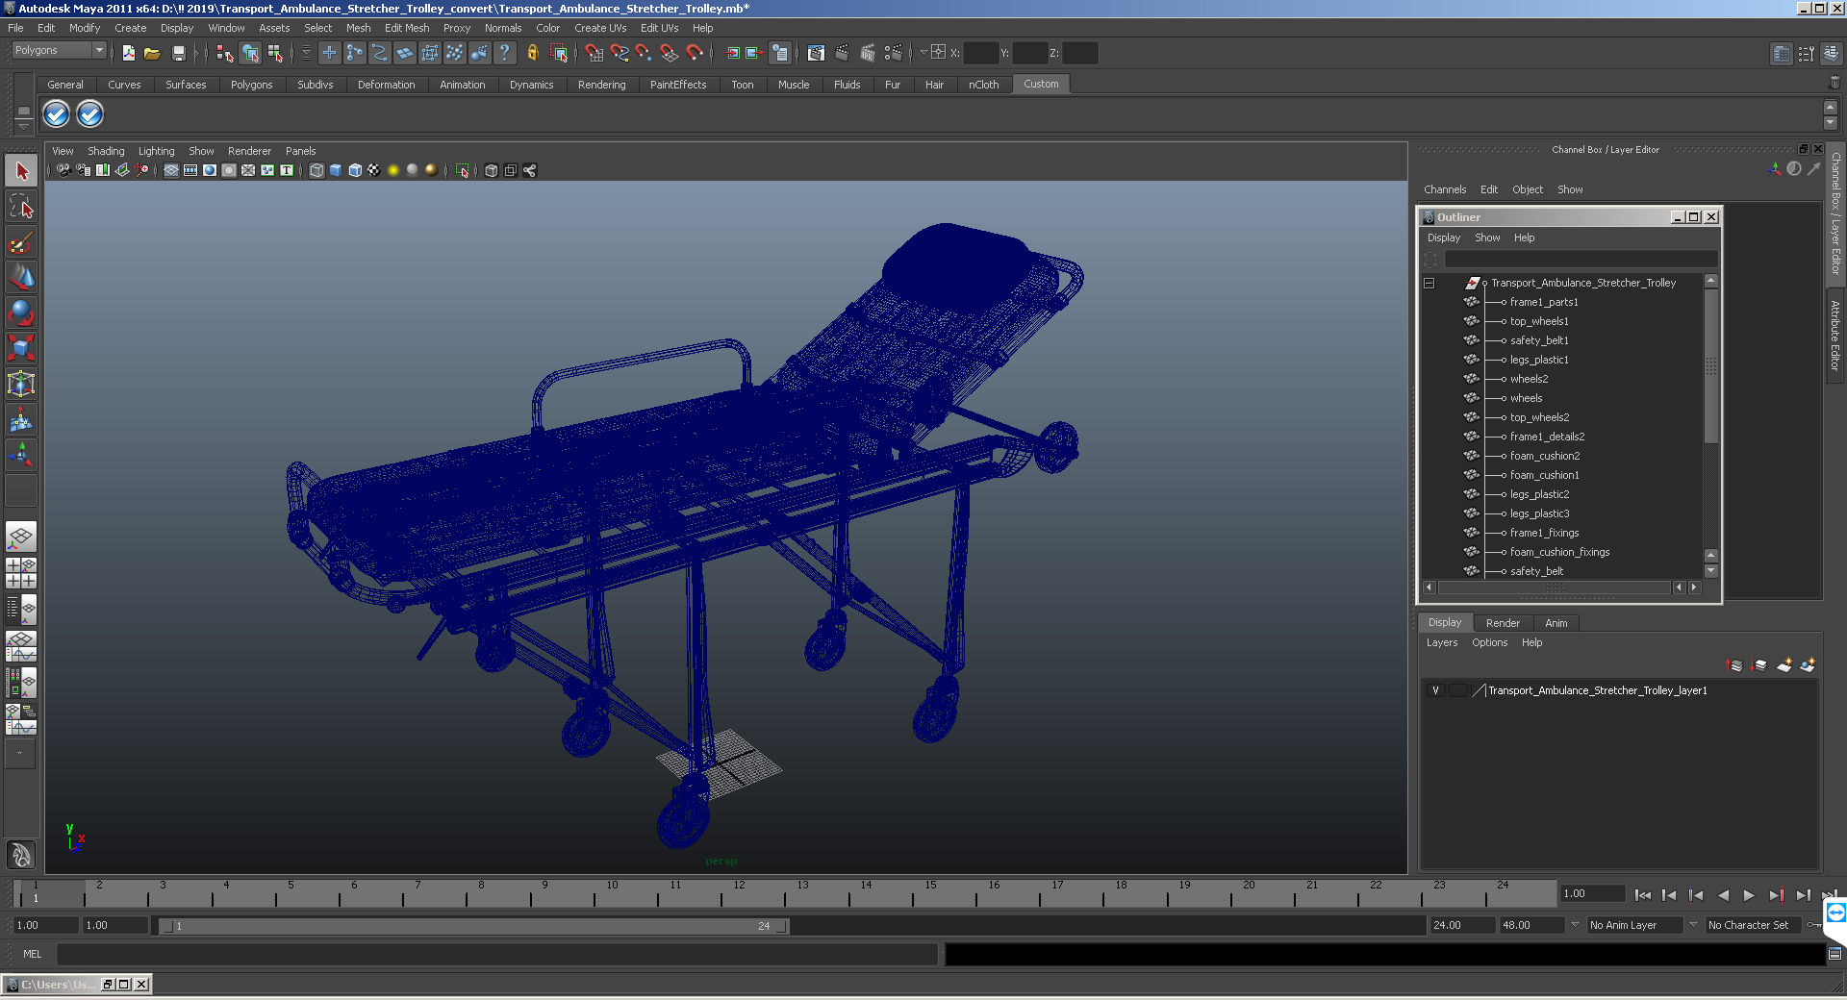Screen dimensions: 1847x1000
Task: Toggle resolution gate icon in panel toolbar
Action: tap(210, 170)
